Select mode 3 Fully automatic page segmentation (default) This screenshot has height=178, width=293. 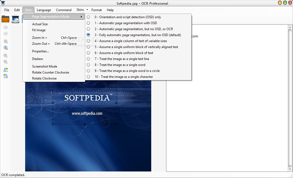tap(139, 35)
